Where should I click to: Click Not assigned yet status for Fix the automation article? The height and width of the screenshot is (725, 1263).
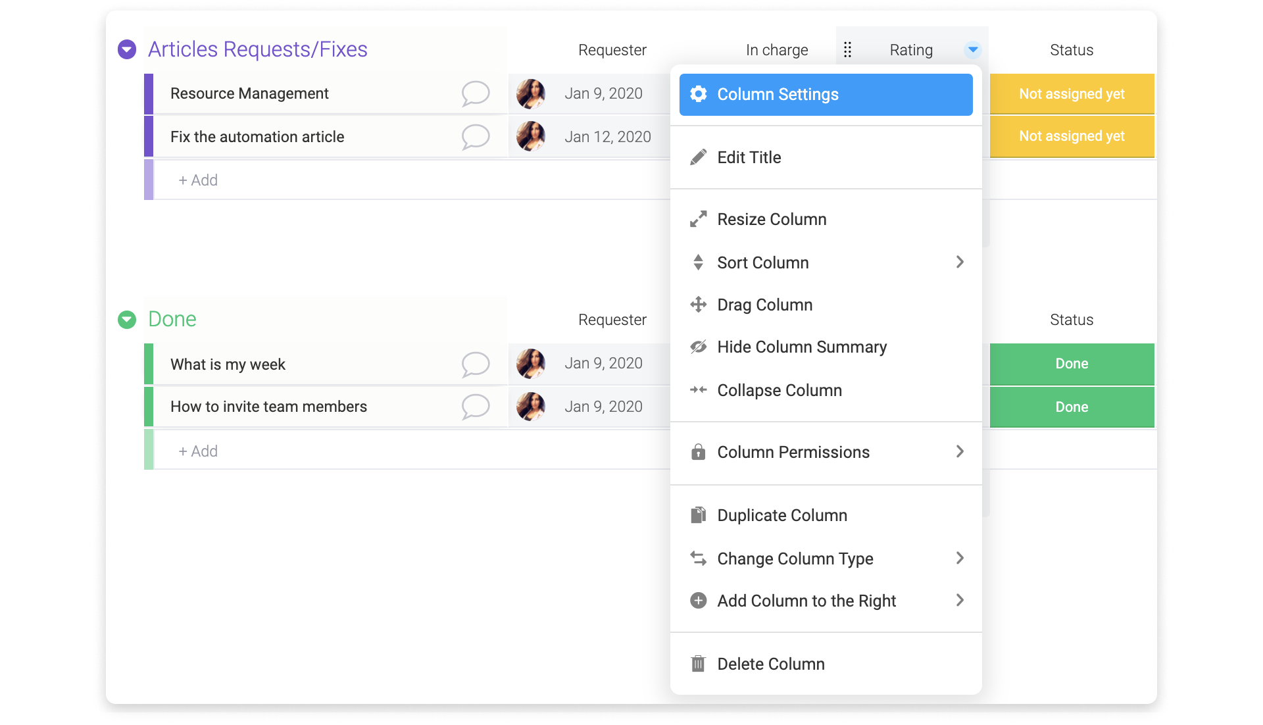click(x=1072, y=136)
